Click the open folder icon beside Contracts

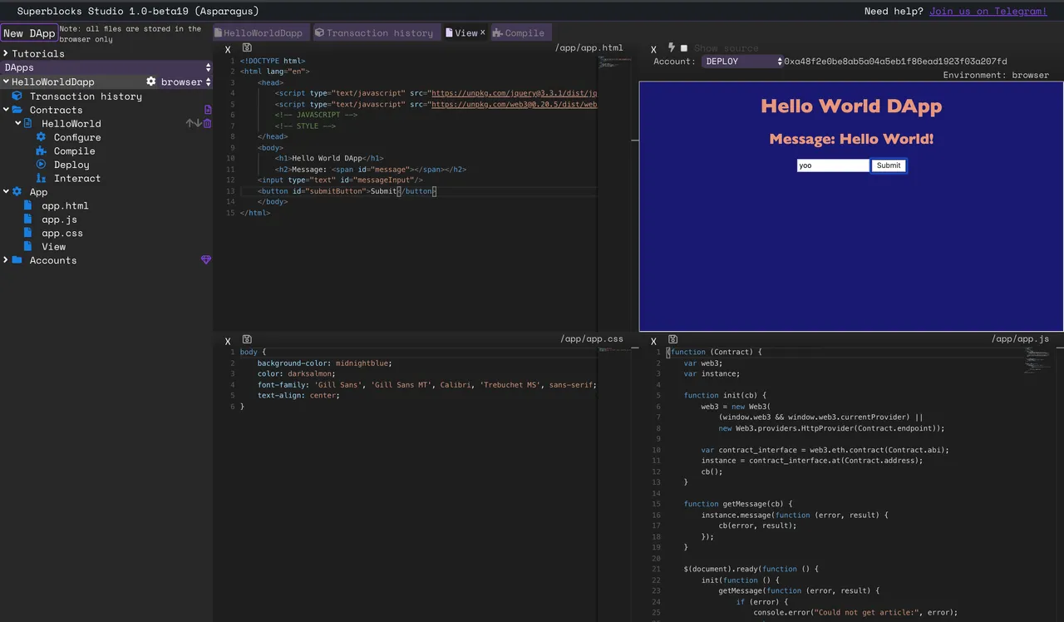point(17,110)
